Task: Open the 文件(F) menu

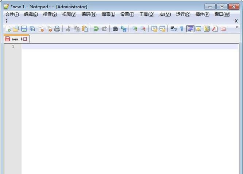Action: tap(12, 14)
